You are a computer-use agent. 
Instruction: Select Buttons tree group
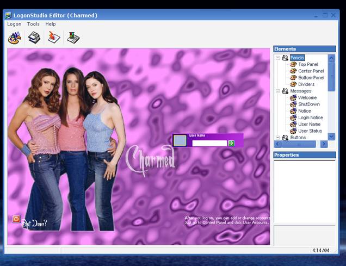pos(298,138)
